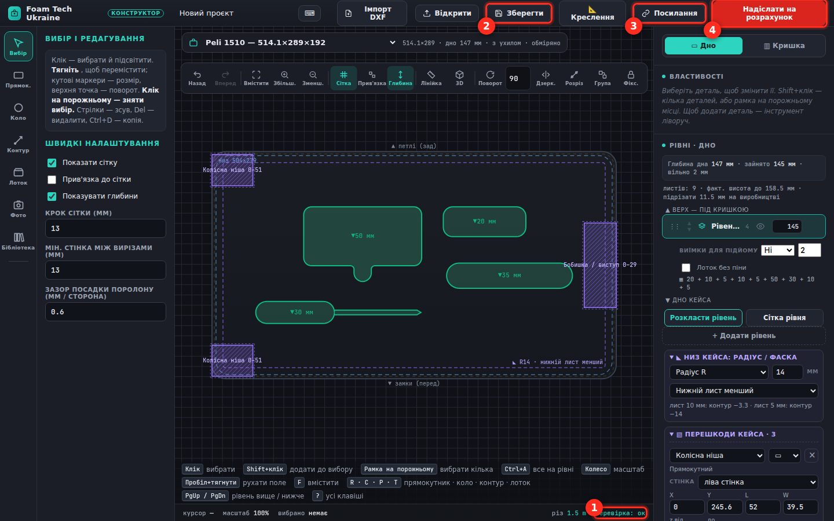Open the Виїмки для підйому dropdown
The image size is (834, 521).
click(777, 250)
